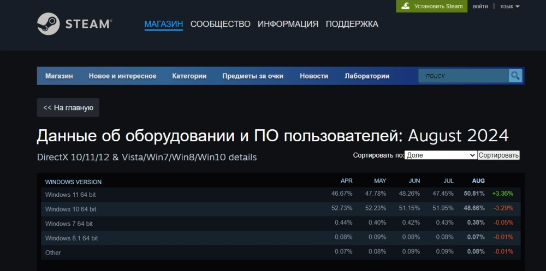The height and width of the screenshot is (271, 546).
Task: Select the Новости news tab
Action: pyautogui.click(x=314, y=76)
